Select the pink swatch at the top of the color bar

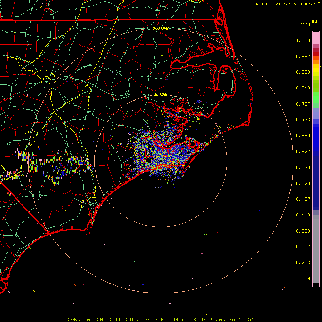pyautogui.click(x=316, y=37)
